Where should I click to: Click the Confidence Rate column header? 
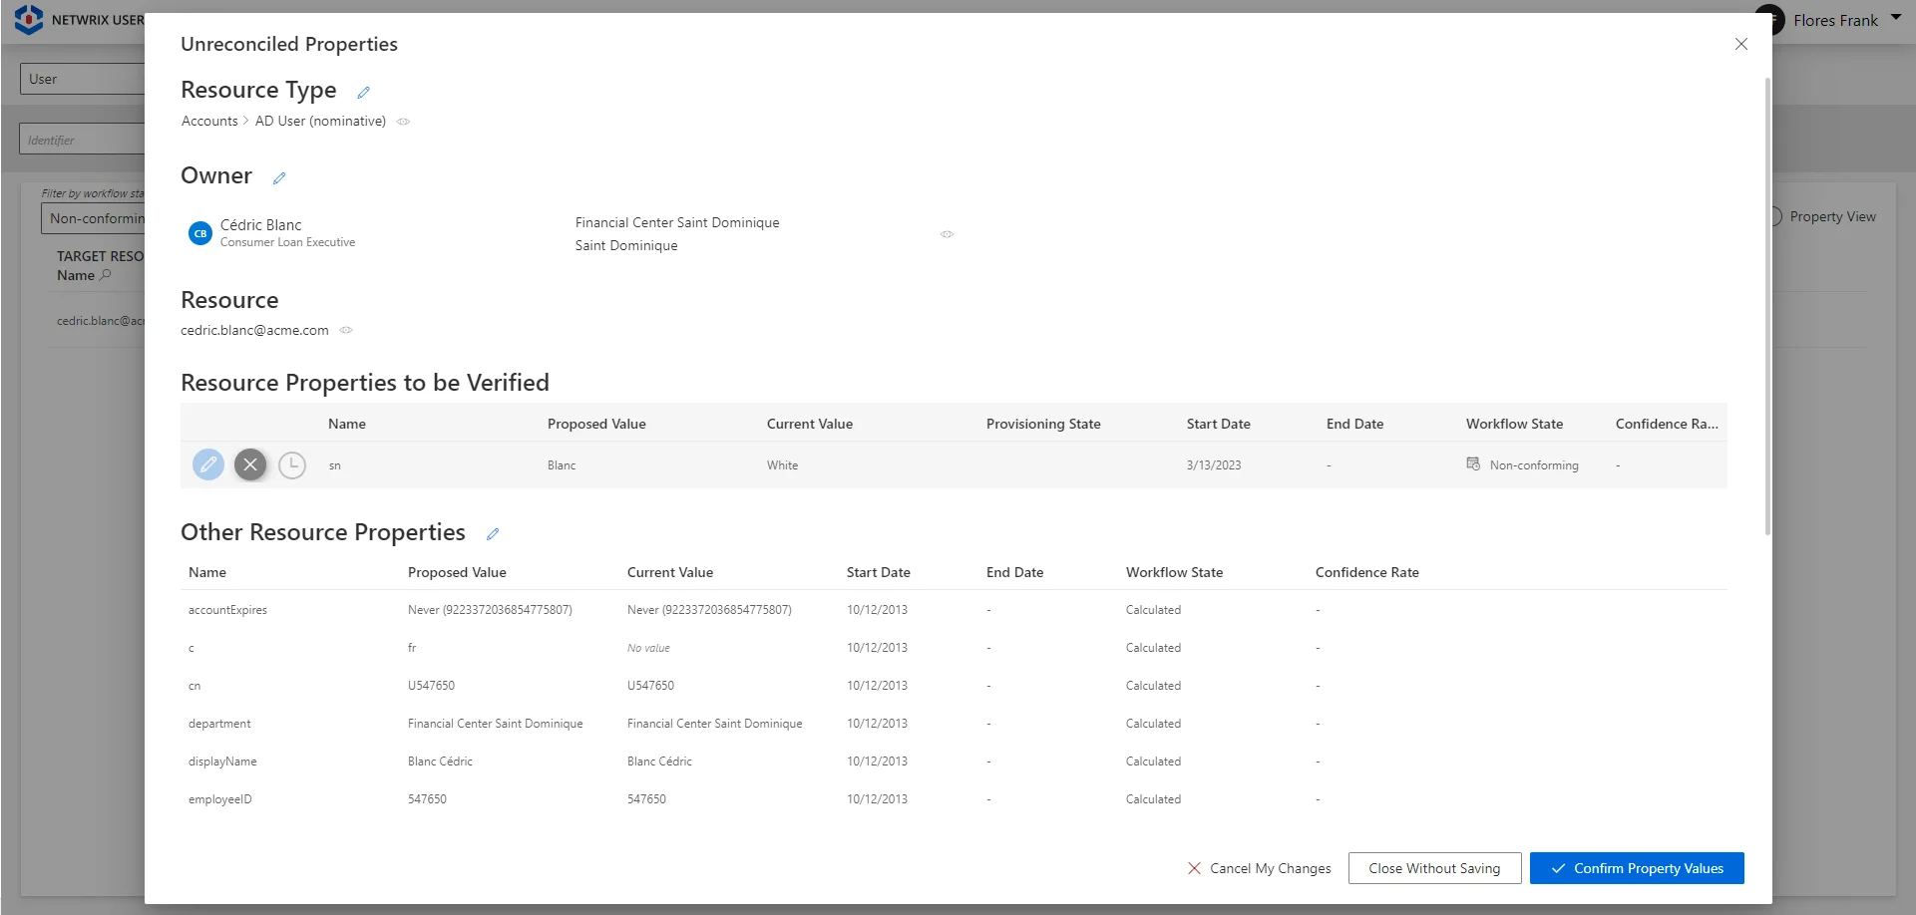point(1366,572)
